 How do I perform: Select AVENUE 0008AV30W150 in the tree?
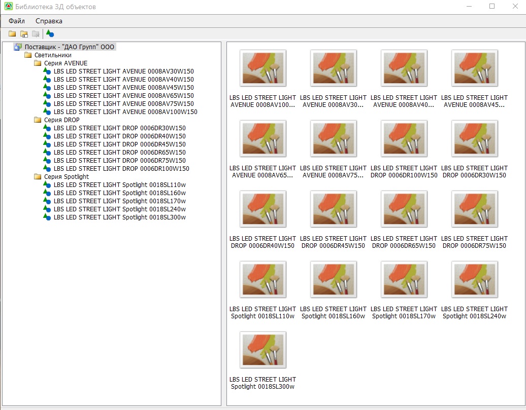click(x=123, y=71)
